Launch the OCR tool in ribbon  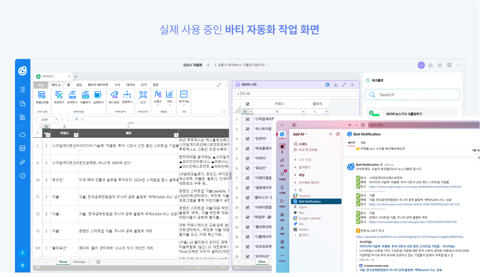point(143,97)
